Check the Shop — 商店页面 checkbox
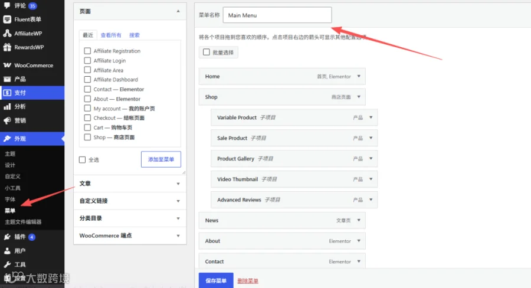 pos(87,137)
